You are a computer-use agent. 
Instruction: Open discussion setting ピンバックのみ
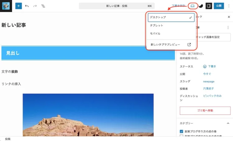[x=212, y=96]
